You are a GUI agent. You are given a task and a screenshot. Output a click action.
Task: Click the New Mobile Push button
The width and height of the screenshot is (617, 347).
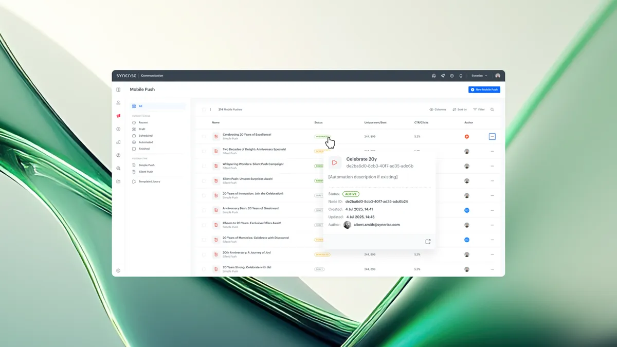click(x=484, y=89)
